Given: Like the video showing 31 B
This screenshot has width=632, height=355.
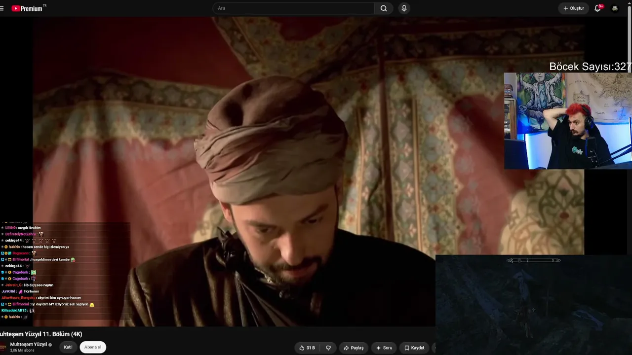Looking at the screenshot, I should [x=307, y=348].
